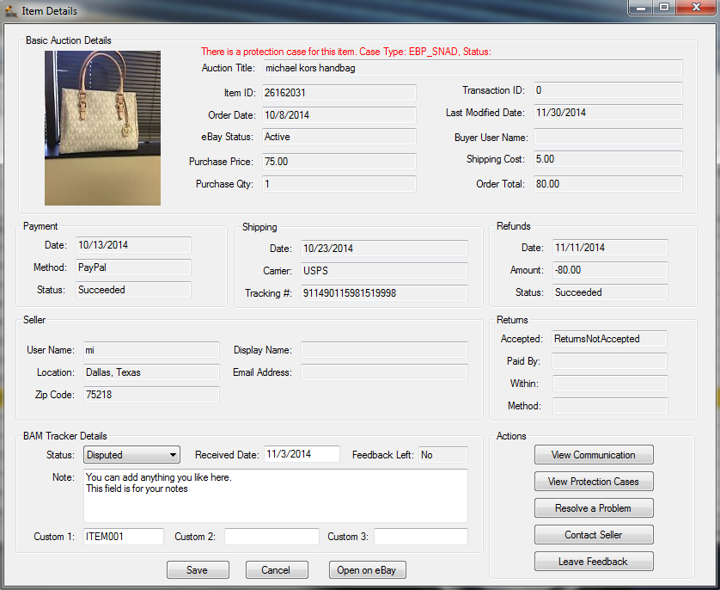Click Refunds Date field 11/11/2014
This screenshot has width=720, height=590.
pos(610,248)
